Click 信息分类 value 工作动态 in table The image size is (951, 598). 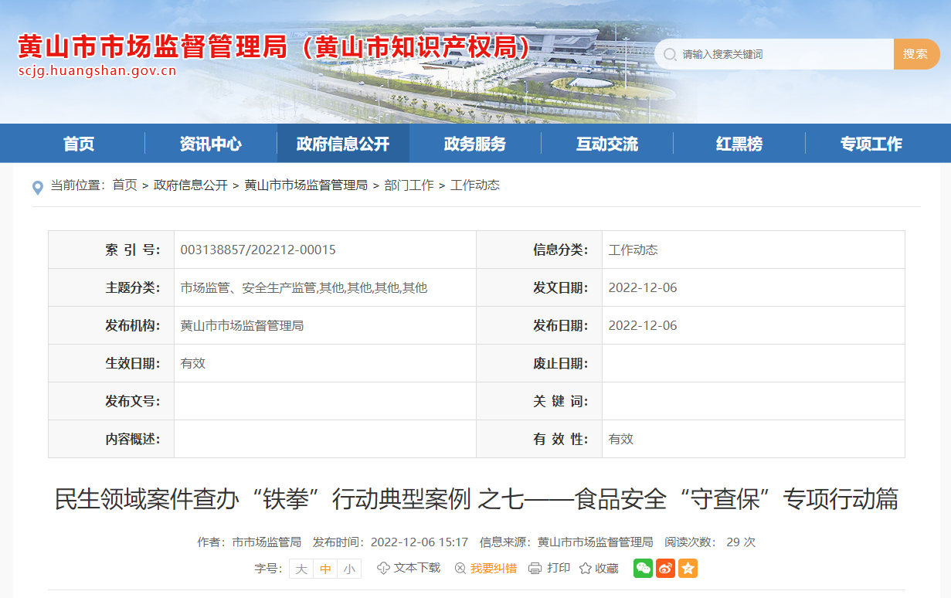pos(633,250)
